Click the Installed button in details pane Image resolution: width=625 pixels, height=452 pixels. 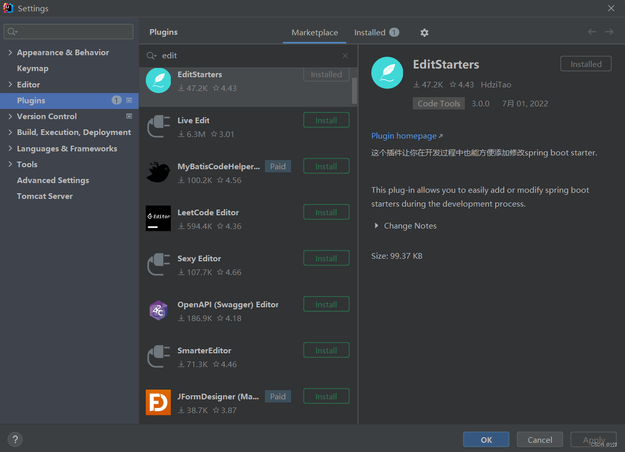(x=586, y=64)
